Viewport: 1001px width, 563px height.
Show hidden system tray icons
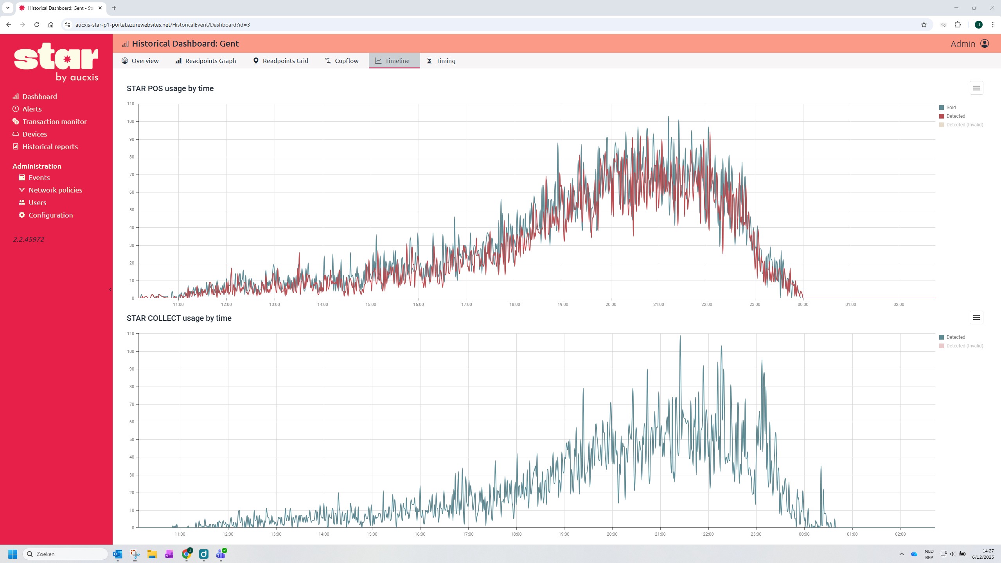pyautogui.click(x=902, y=554)
